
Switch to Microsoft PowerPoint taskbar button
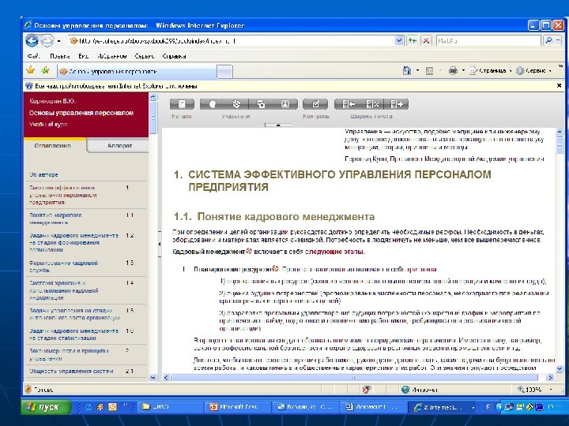coord(238,407)
